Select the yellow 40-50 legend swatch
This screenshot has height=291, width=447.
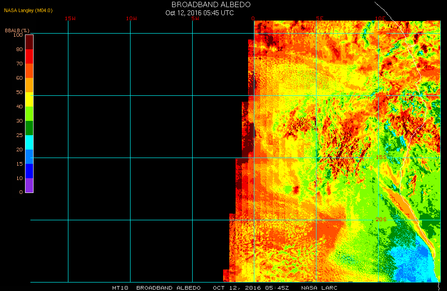click(x=30, y=99)
